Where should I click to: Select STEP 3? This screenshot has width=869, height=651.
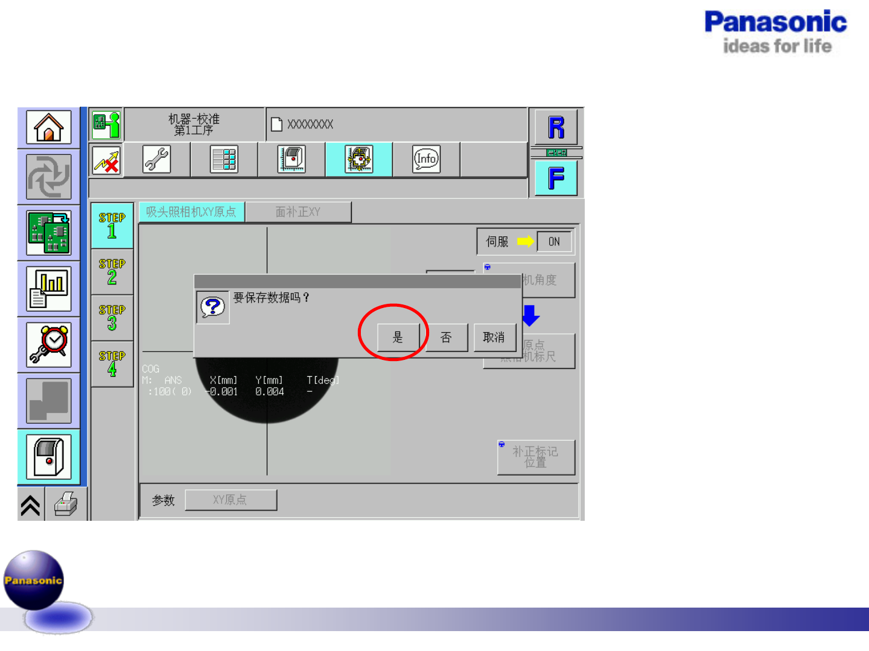click(x=112, y=318)
